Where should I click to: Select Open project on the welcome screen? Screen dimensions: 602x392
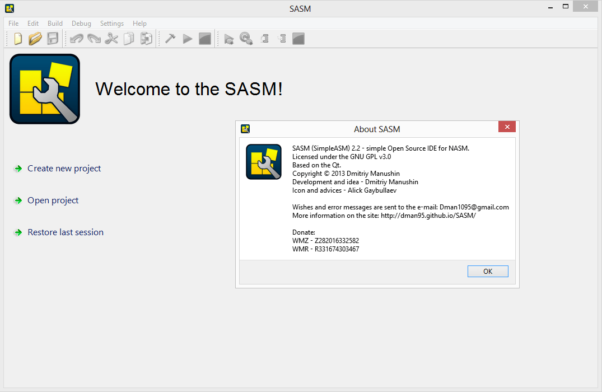point(53,200)
